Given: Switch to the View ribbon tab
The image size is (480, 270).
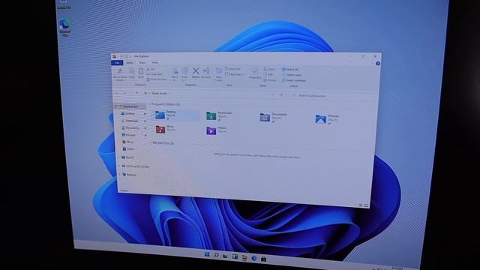Looking at the screenshot, I should 155,63.
